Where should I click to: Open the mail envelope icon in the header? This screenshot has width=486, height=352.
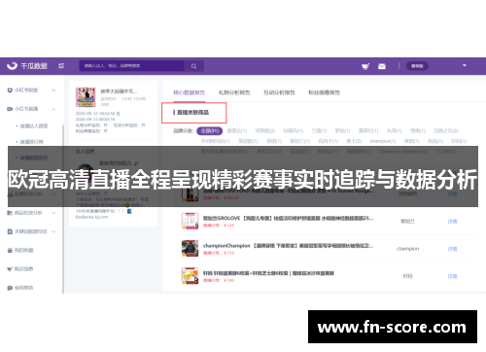[x=382, y=66]
